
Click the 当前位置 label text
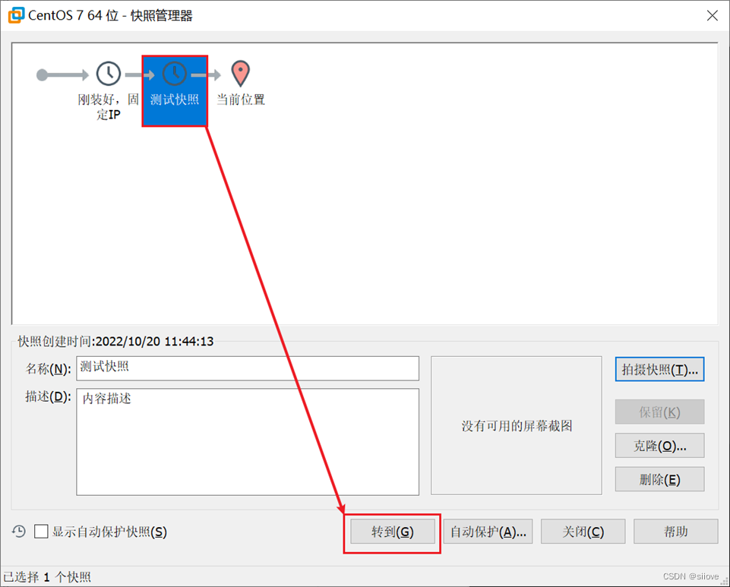pyautogui.click(x=241, y=99)
